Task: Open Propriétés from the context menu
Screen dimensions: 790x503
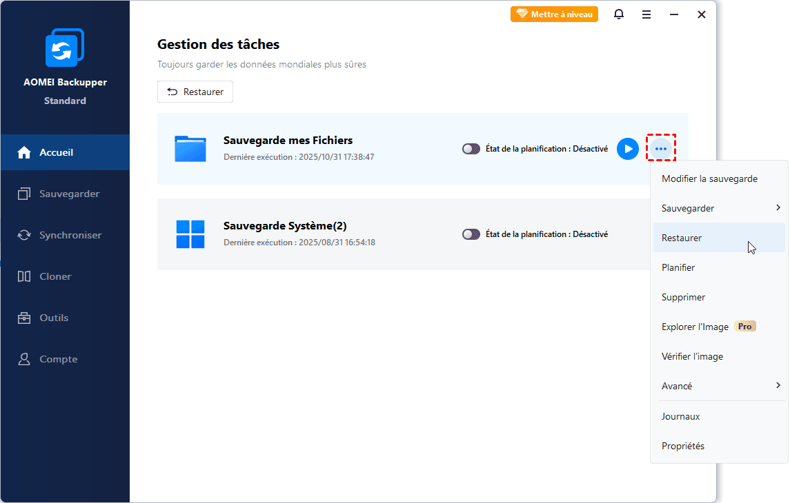Action: 720,446
